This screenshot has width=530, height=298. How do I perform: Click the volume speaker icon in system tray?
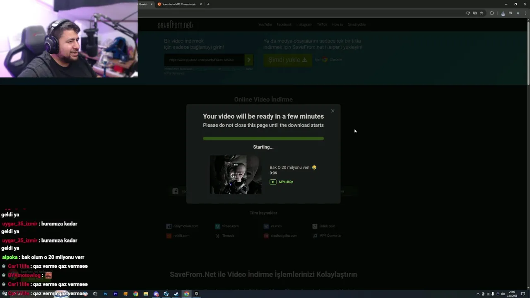503,294
